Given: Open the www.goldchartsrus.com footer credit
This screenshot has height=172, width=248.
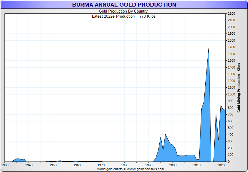Looking at the screenshot, I should tap(130, 169).
